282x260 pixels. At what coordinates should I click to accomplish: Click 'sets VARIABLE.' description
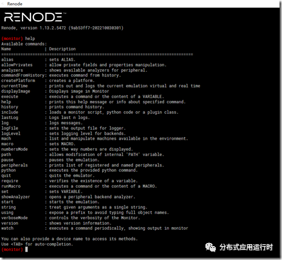(x=66, y=191)
